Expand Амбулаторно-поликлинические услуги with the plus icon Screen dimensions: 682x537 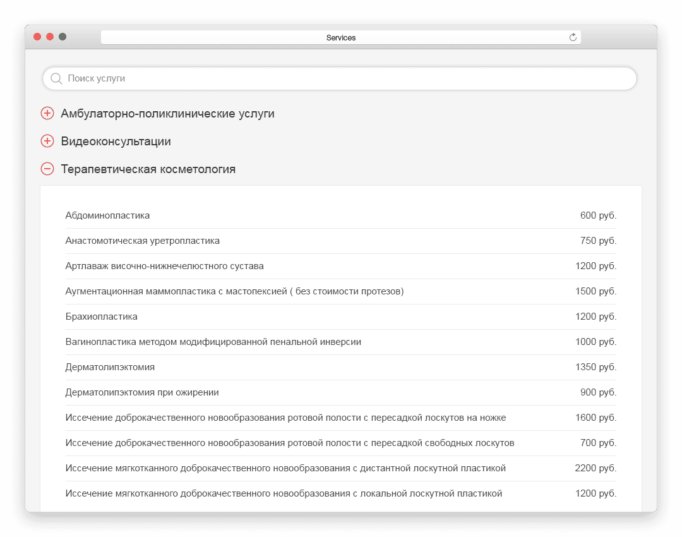[x=47, y=113]
